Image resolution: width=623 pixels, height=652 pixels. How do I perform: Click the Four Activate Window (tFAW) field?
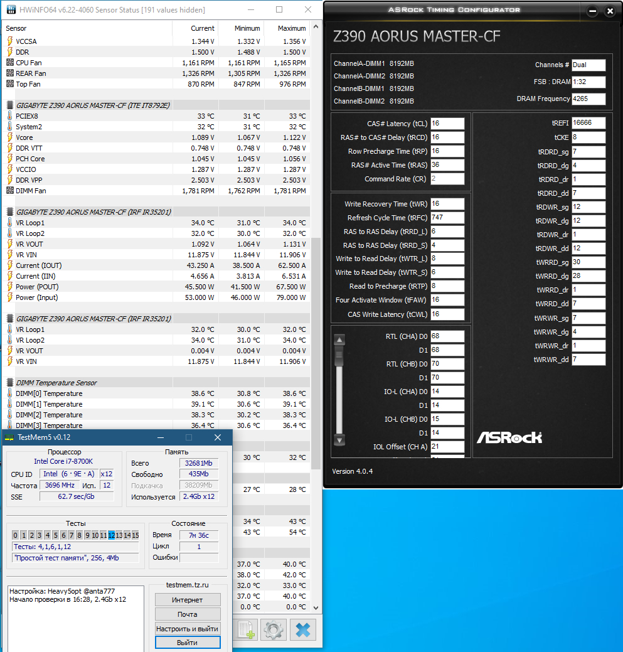tap(447, 300)
